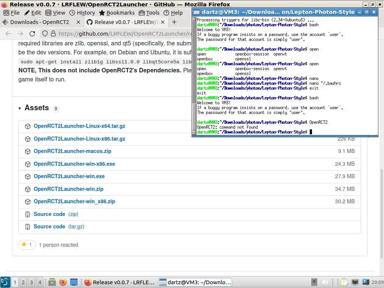Download OpenRCT2Launcher-win-x86.exe
Screen dimensions: 384x288
[75, 164]
